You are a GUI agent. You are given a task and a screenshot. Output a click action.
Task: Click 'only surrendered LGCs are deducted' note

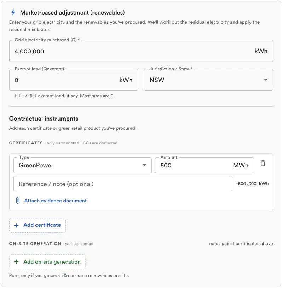(x=82, y=143)
